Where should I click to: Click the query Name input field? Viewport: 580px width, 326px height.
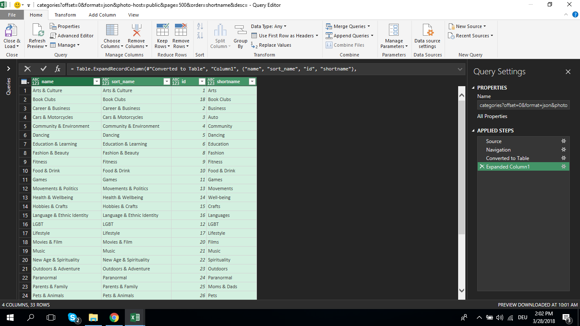[523, 105]
